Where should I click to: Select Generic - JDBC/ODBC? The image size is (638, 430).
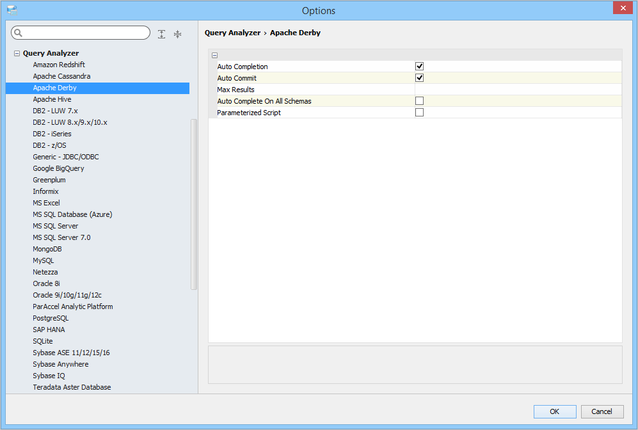[x=66, y=157]
